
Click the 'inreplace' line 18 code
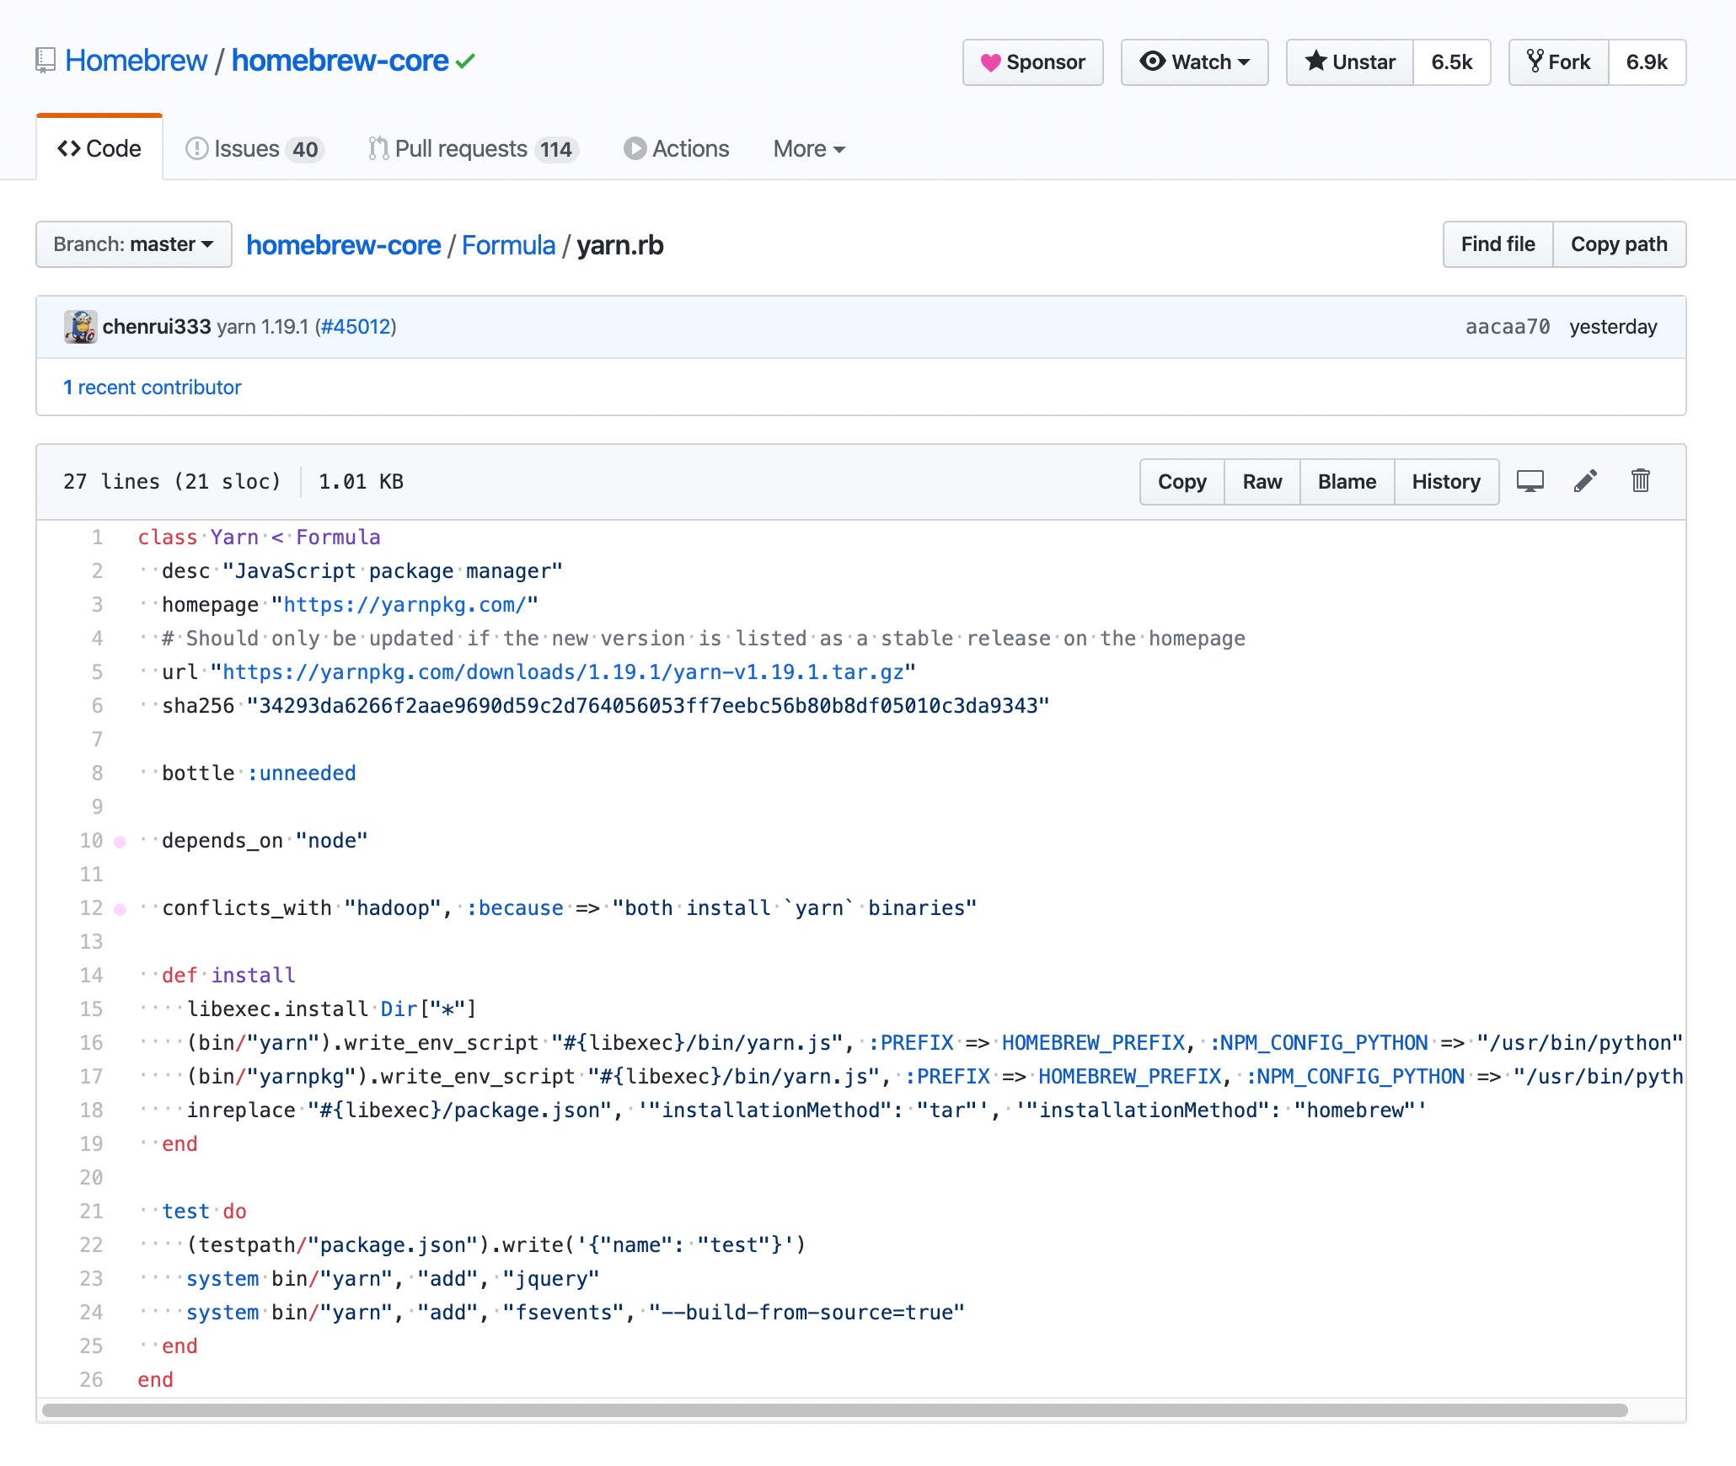(x=806, y=1110)
